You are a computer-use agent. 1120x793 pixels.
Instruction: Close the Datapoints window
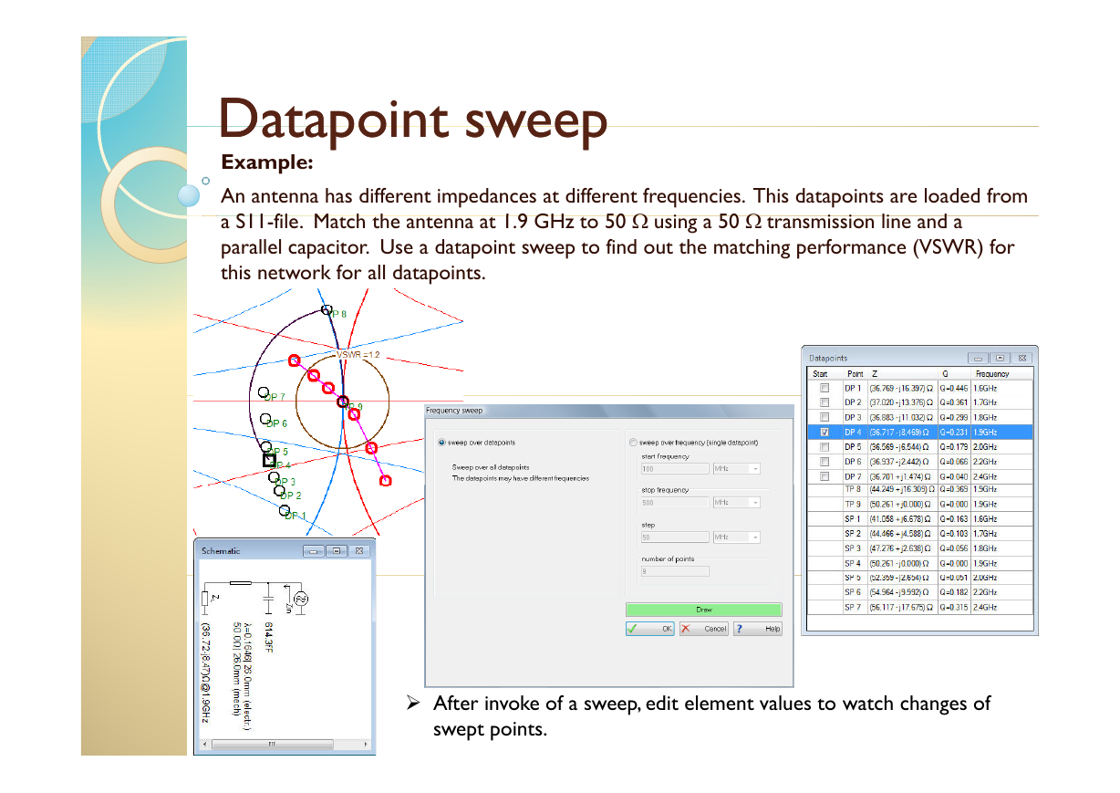[x=1022, y=359]
